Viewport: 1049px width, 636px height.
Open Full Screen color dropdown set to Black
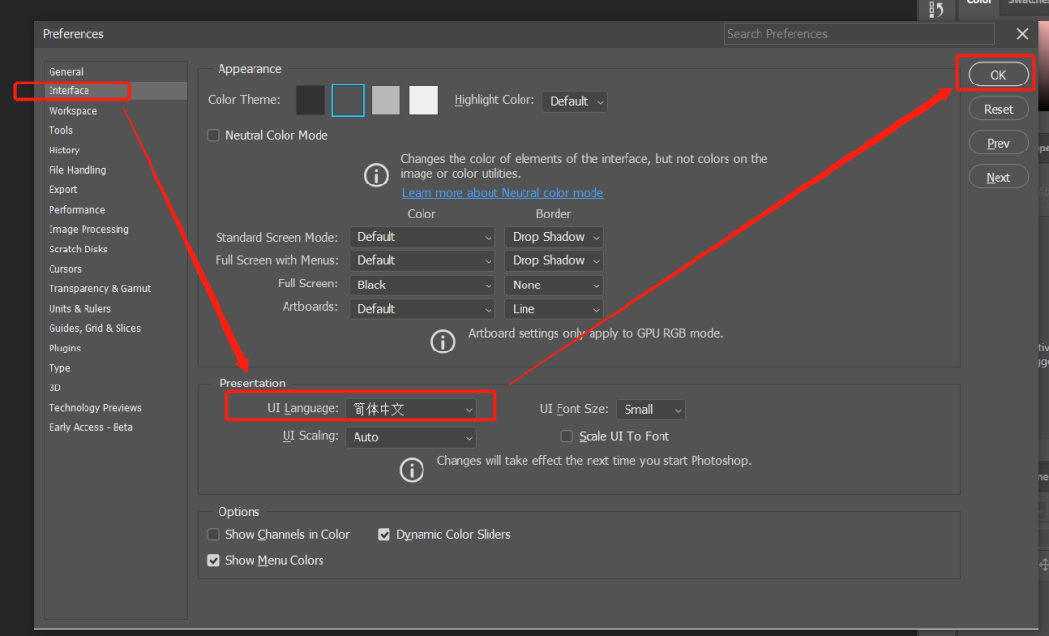[423, 285]
